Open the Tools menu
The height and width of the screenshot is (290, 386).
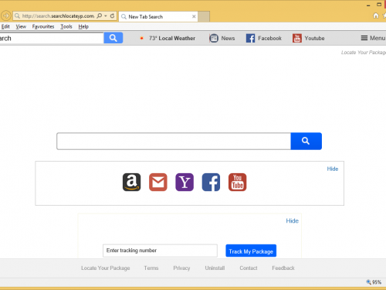point(66,26)
